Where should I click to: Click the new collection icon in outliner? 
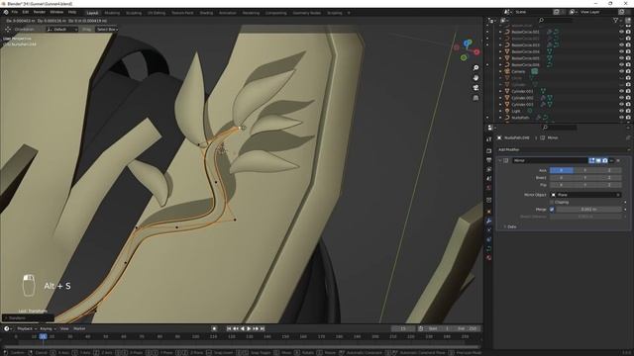coord(628,20)
